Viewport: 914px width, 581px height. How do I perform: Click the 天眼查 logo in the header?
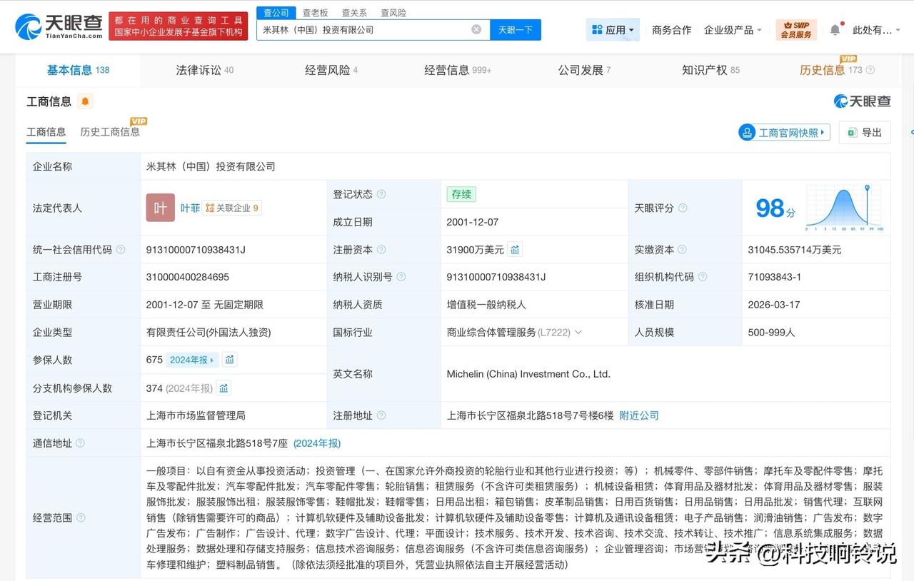(59, 26)
